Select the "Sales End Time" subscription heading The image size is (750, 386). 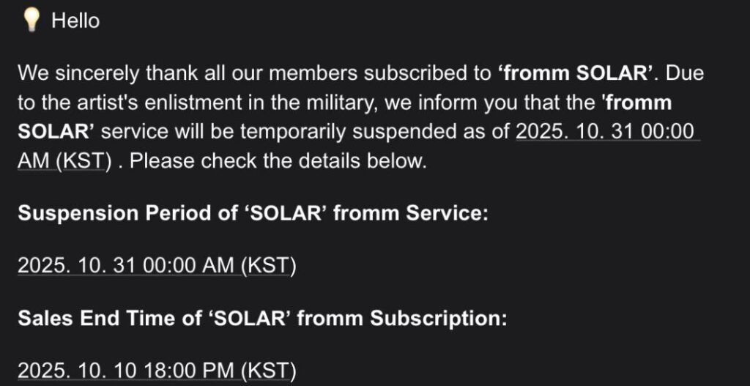(261, 318)
